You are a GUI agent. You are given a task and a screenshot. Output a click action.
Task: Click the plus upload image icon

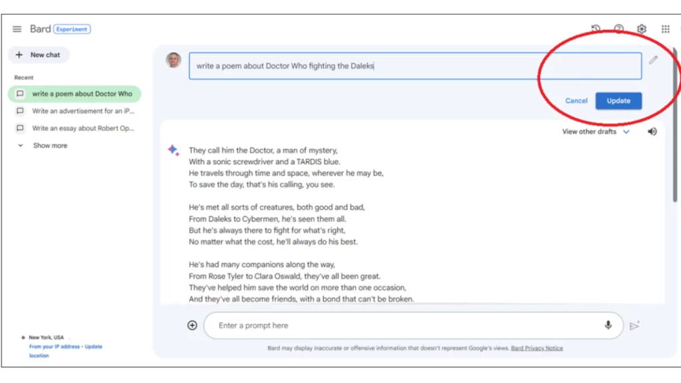point(192,325)
